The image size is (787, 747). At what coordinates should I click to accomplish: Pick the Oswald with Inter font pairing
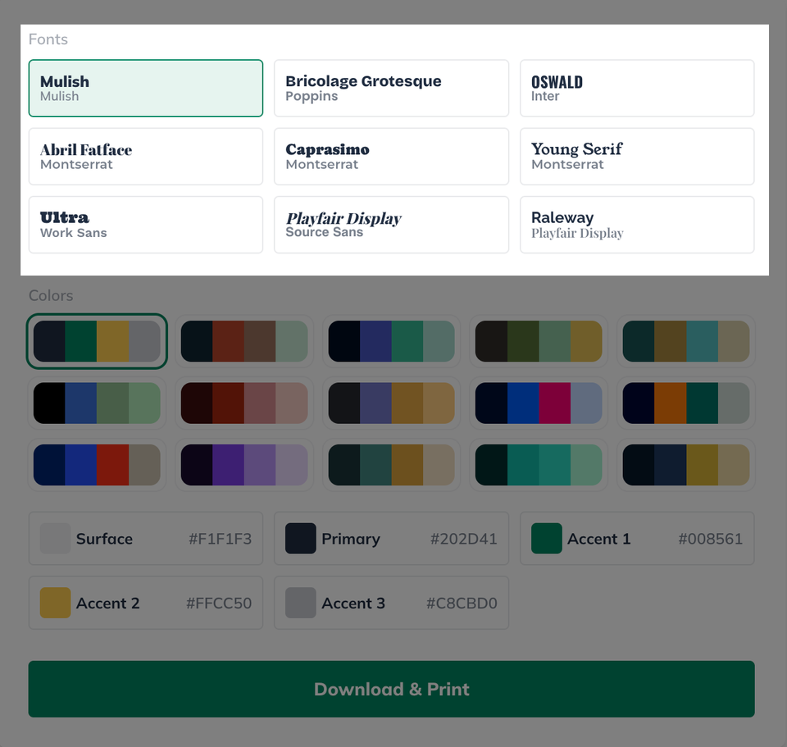pyautogui.click(x=637, y=89)
